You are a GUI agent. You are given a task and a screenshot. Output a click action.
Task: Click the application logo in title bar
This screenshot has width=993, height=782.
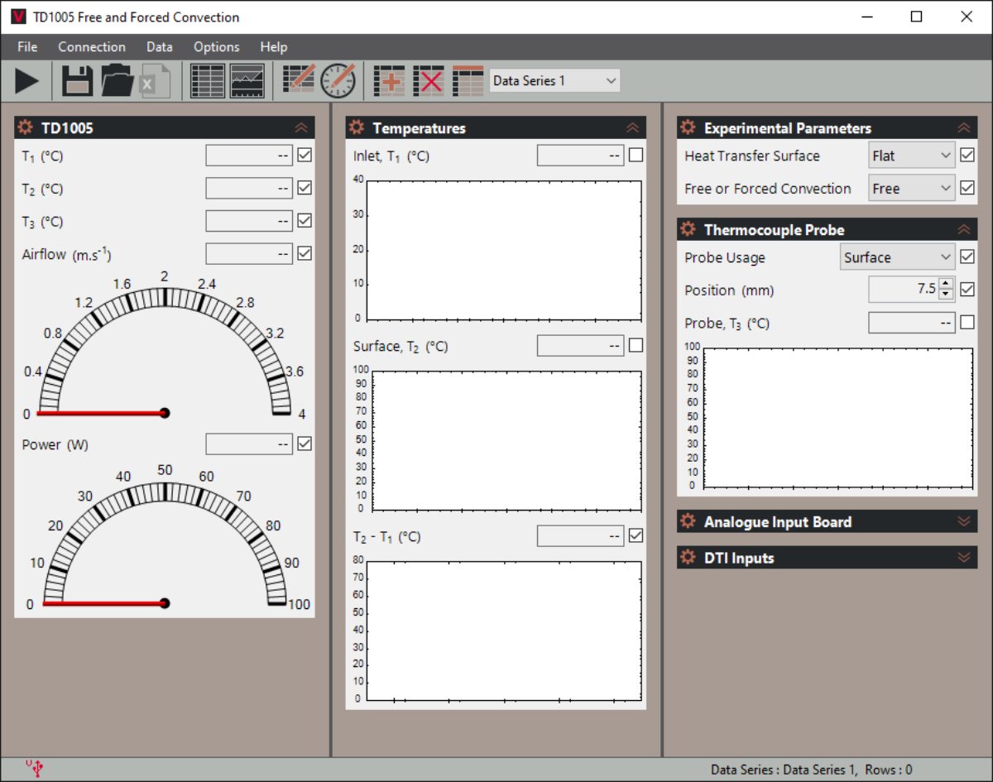(19, 17)
